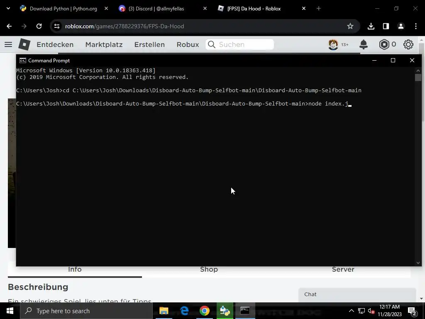Open Marktplatz page
The height and width of the screenshot is (319, 425).
[x=104, y=44]
